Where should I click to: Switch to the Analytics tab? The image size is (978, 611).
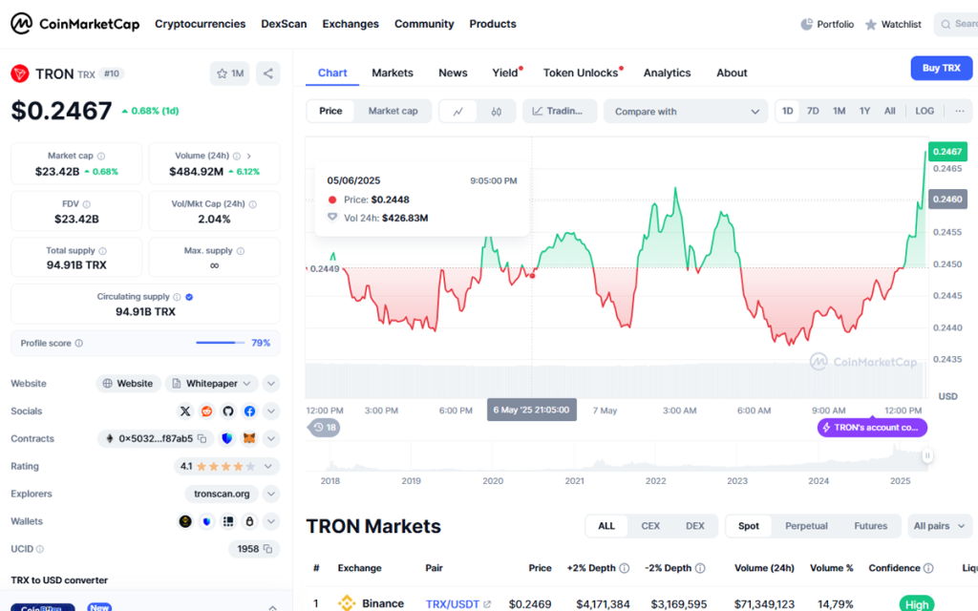pyautogui.click(x=667, y=73)
